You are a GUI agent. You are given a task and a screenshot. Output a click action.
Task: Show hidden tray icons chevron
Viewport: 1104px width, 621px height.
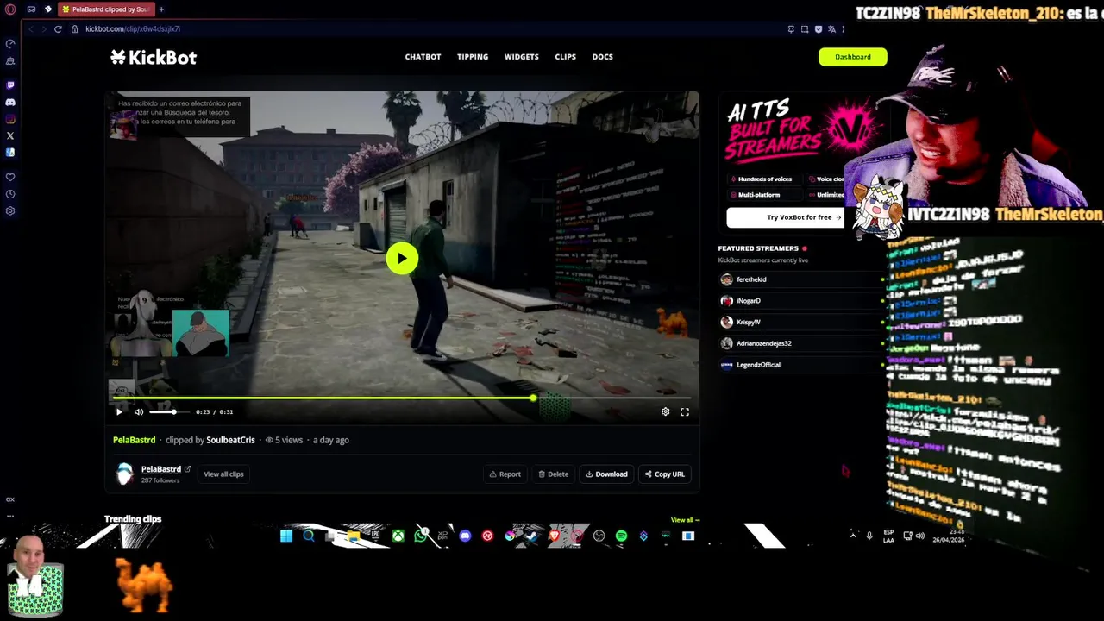pos(853,536)
